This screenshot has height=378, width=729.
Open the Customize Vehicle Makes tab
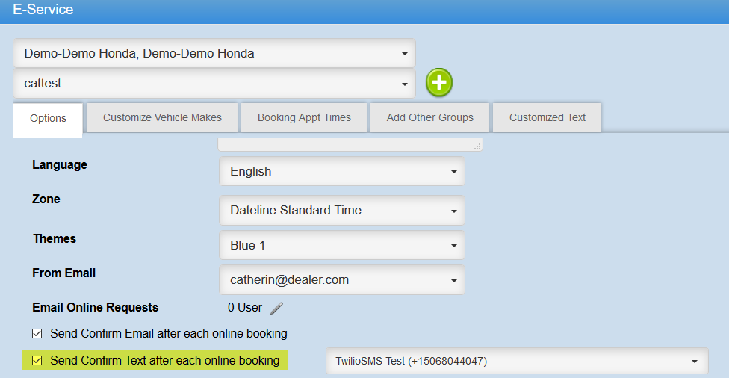[162, 117]
